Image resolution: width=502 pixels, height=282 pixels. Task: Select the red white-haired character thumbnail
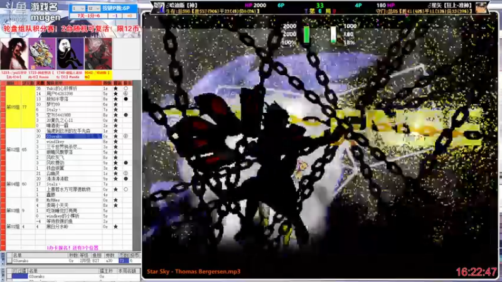click(99, 54)
